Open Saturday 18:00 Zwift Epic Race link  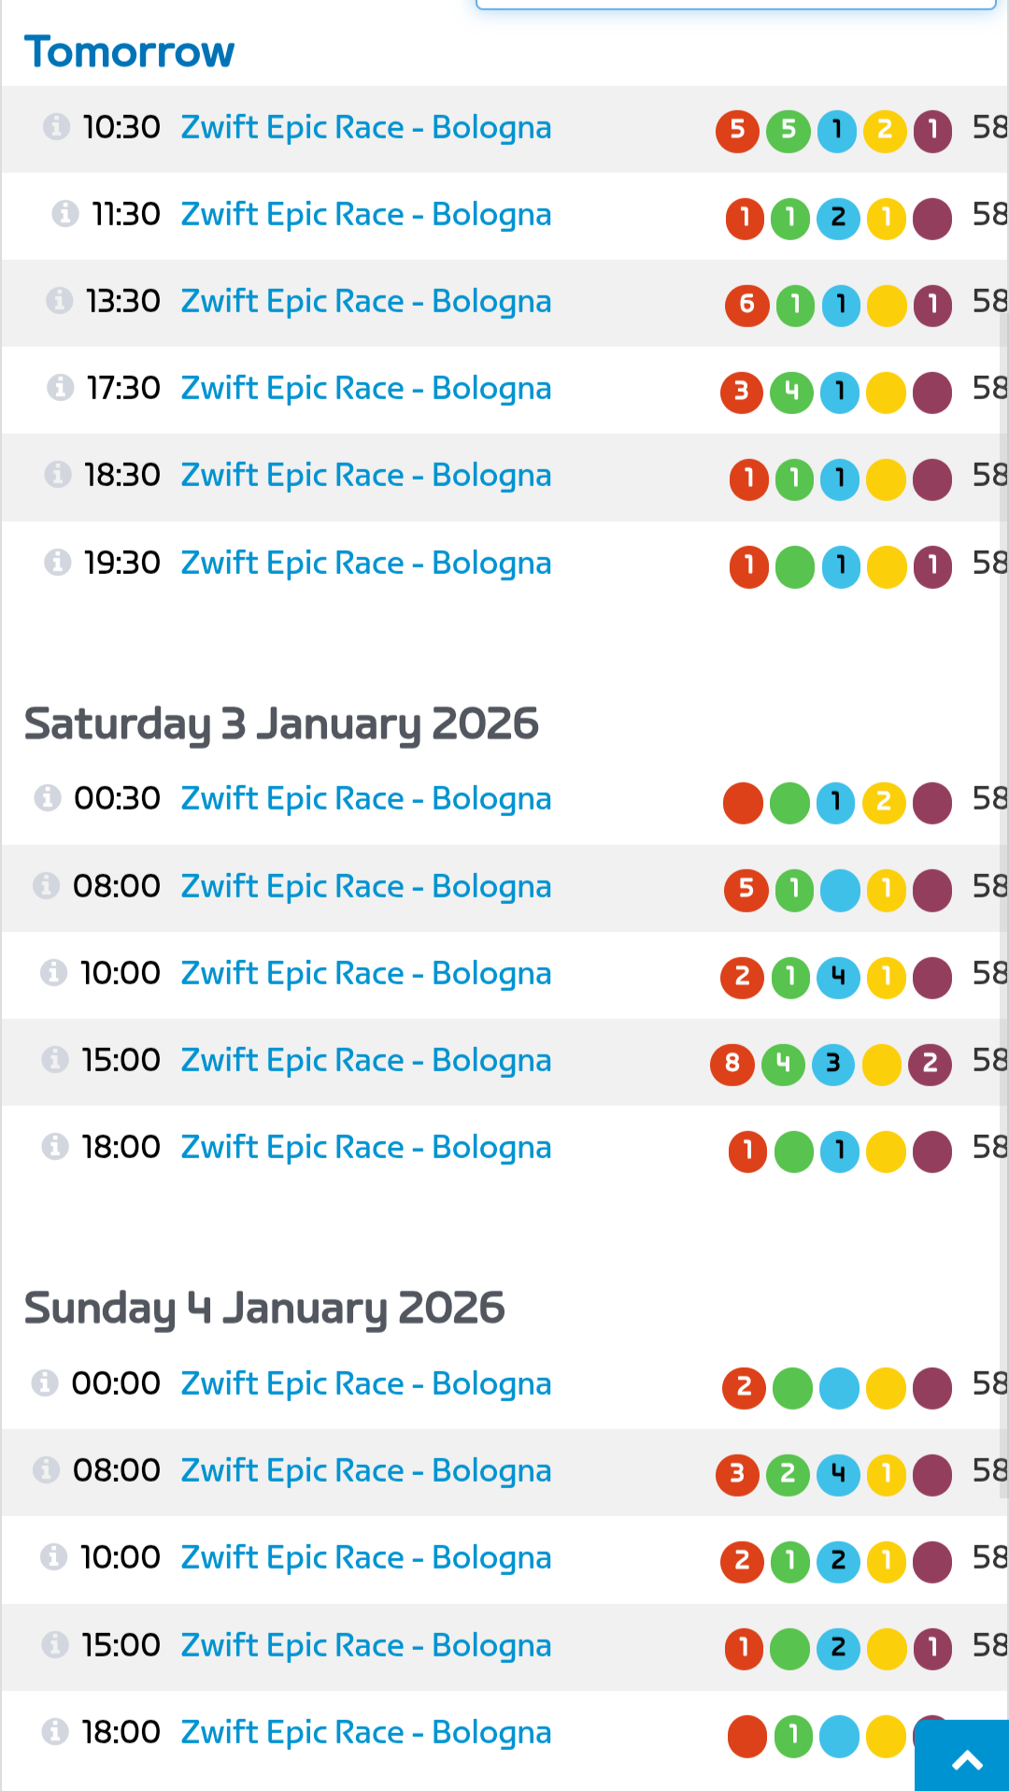pos(365,1147)
